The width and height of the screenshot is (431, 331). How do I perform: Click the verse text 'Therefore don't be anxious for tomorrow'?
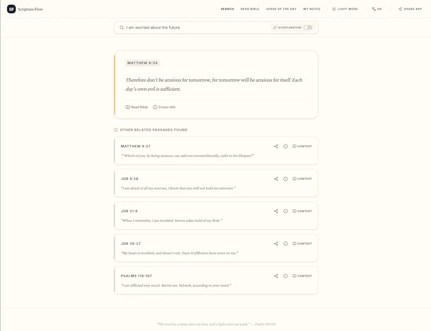(x=214, y=85)
